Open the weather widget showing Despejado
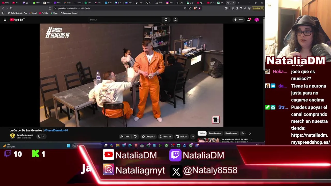This screenshot has width=331, height=186. coord(9,146)
